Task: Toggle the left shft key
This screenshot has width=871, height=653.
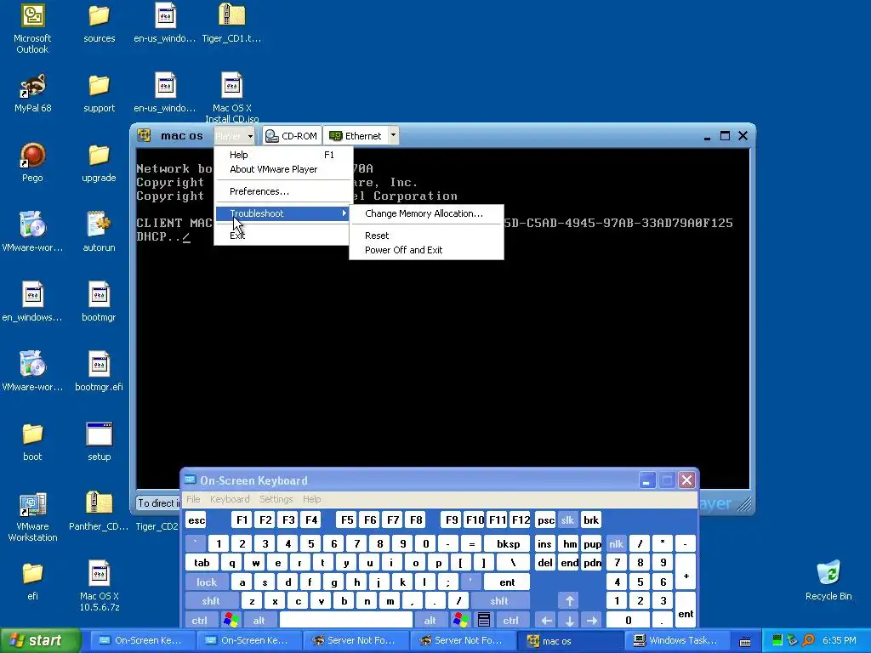Action: pos(211,601)
